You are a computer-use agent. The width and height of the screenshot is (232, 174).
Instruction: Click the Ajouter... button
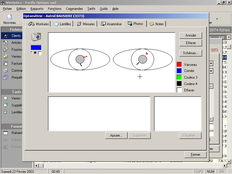[x=116, y=135]
